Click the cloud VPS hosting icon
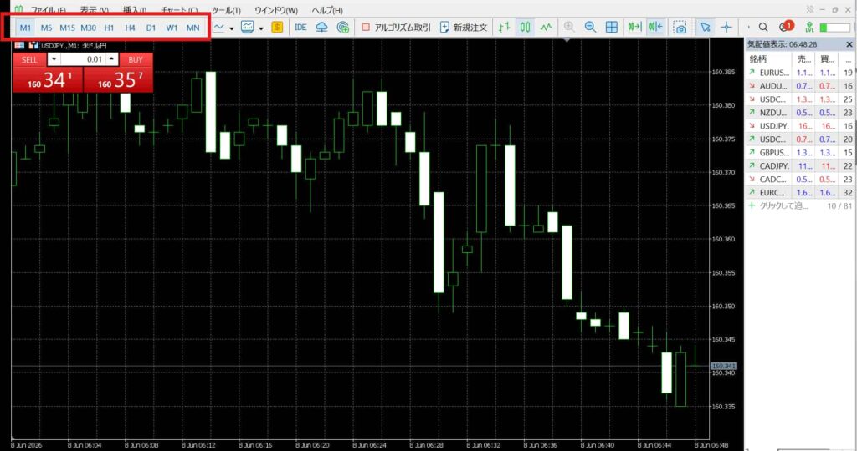Screen dimensions: 857x451 pyautogui.click(x=322, y=27)
